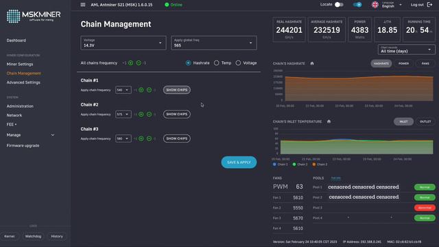The image size is (439, 247).
Task: Click the MSKMiner logo
Action: [34, 16]
